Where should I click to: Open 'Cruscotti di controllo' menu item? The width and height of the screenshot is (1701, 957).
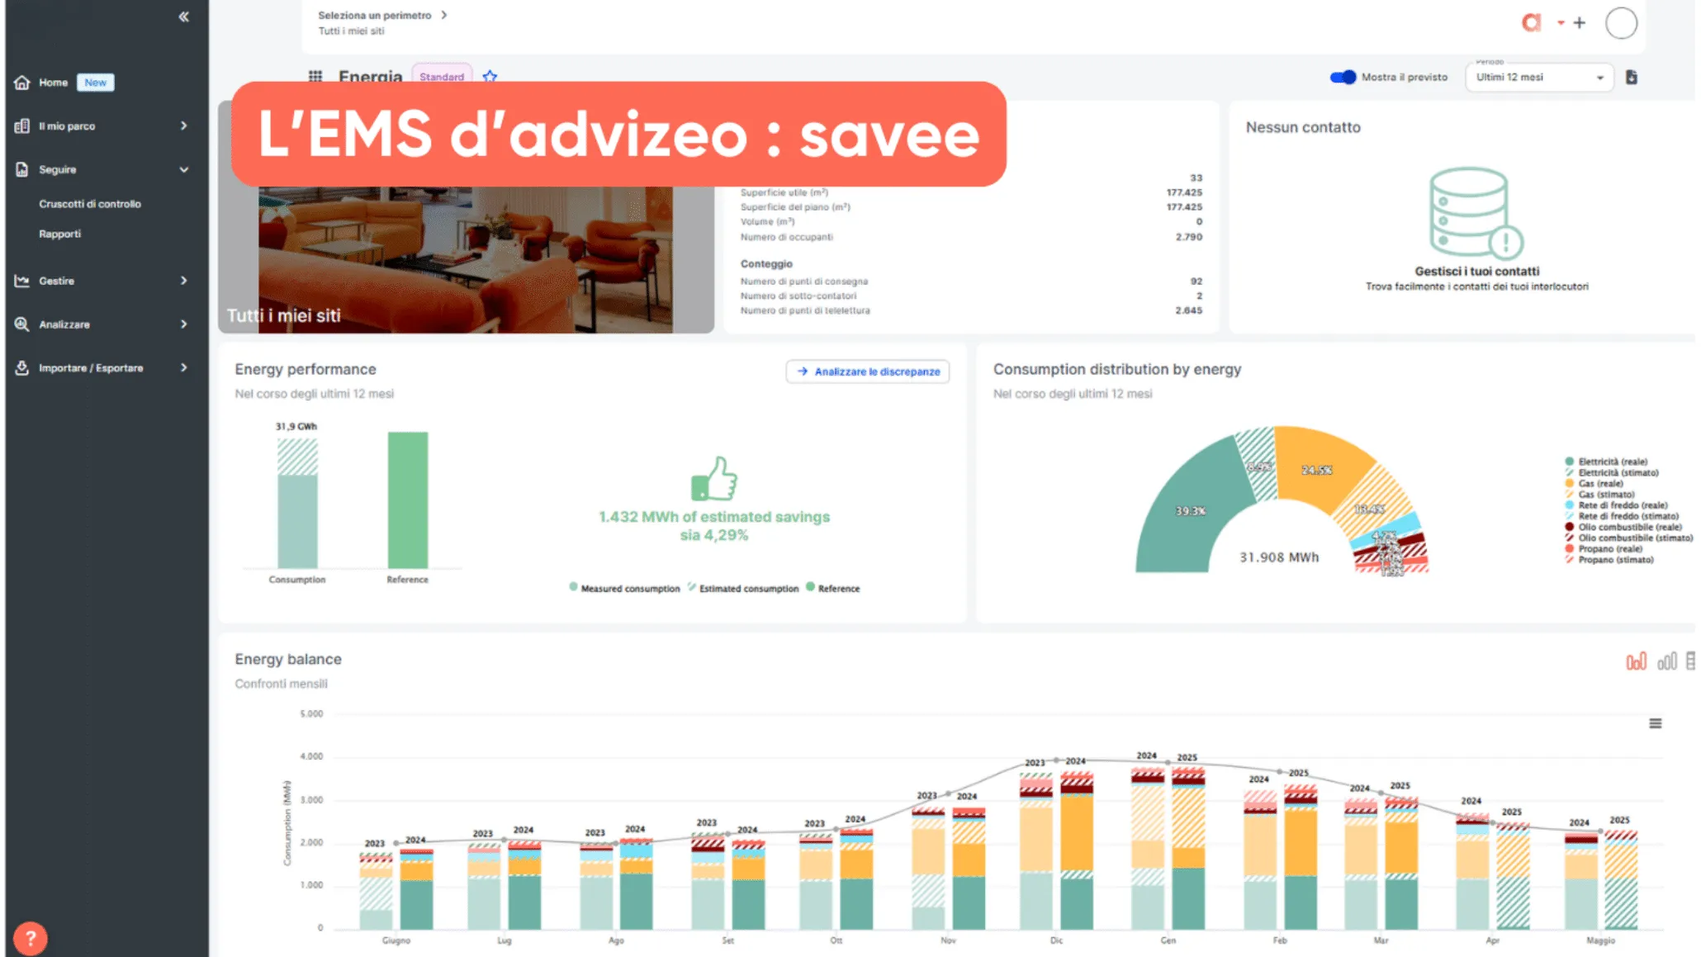(90, 203)
